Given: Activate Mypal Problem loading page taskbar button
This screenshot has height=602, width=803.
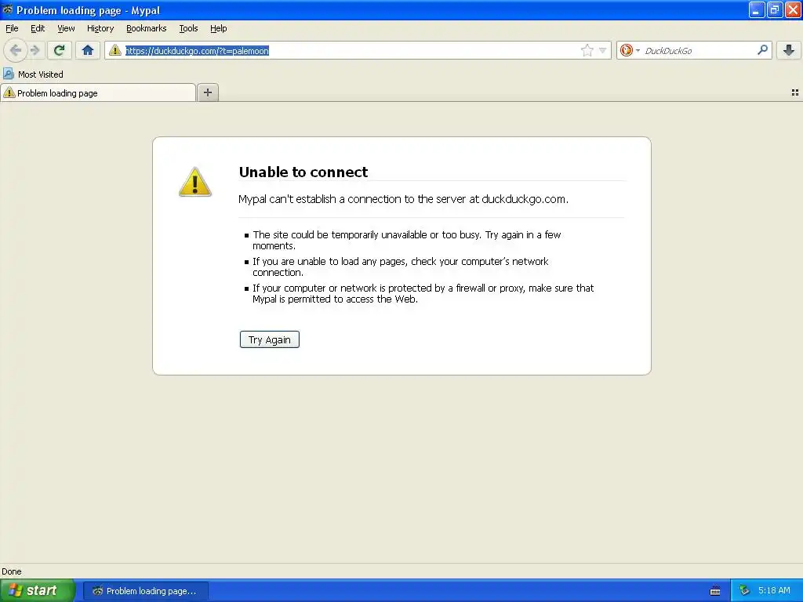Looking at the screenshot, I should click(145, 591).
